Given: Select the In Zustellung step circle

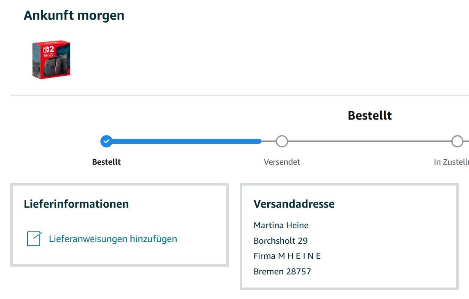Looking at the screenshot, I should point(457,141).
